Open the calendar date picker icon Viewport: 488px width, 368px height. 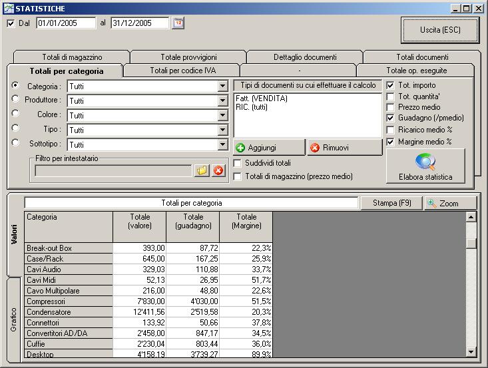pos(178,23)
